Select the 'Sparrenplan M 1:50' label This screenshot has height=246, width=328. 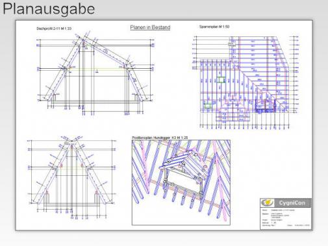pos(214,27)
